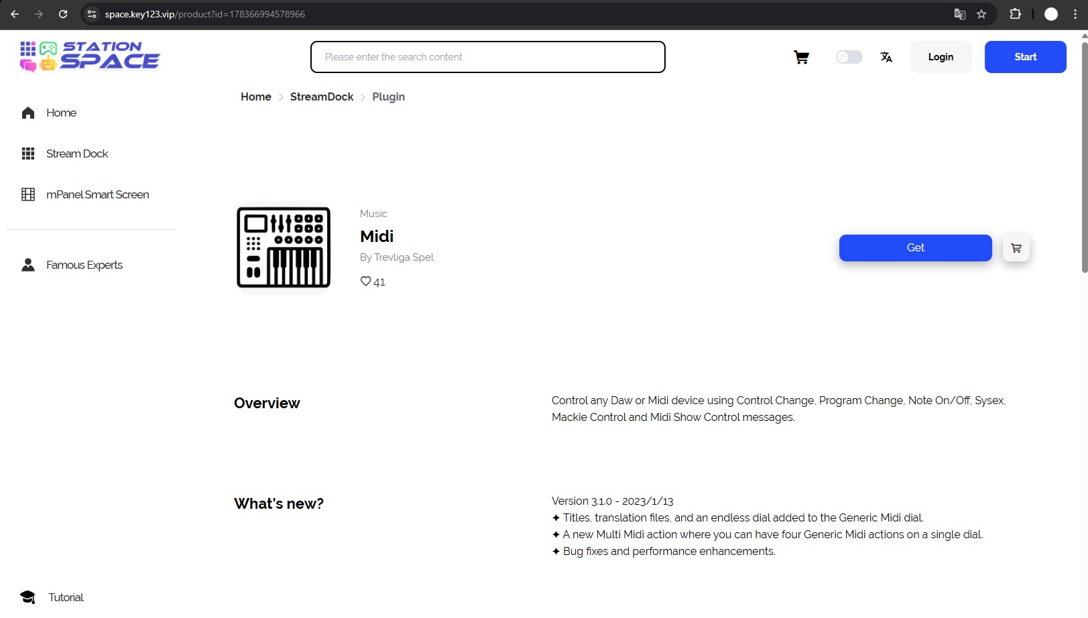Click the Stream Dock grid icon

[x=28, y=153]
